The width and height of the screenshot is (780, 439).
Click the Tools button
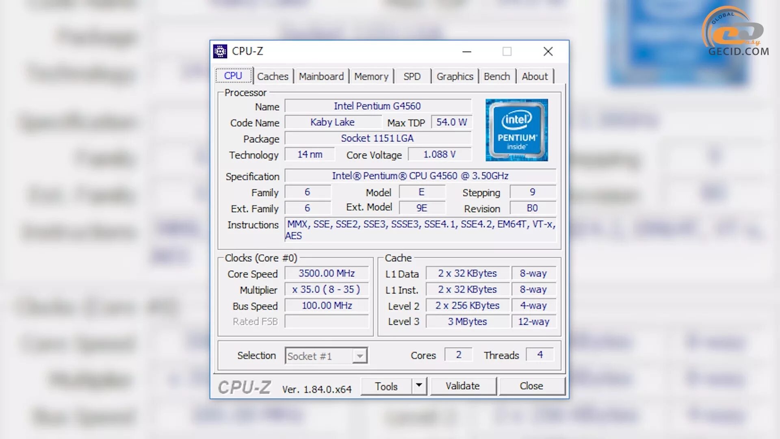386,386
